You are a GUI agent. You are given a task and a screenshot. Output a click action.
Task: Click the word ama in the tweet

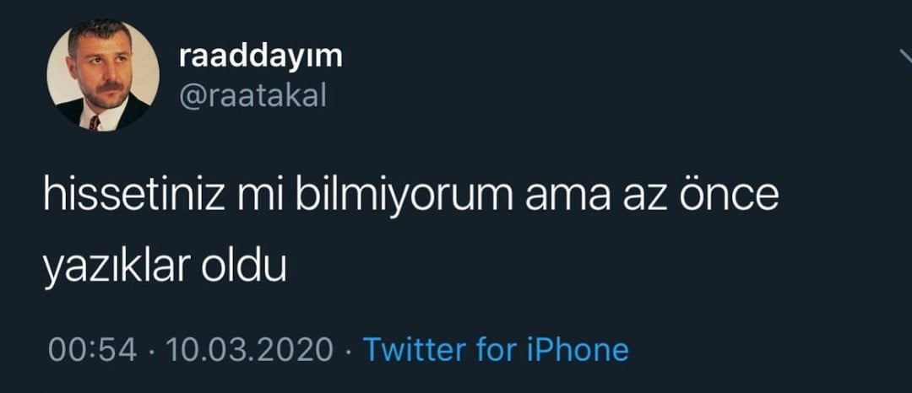(567, 201)
